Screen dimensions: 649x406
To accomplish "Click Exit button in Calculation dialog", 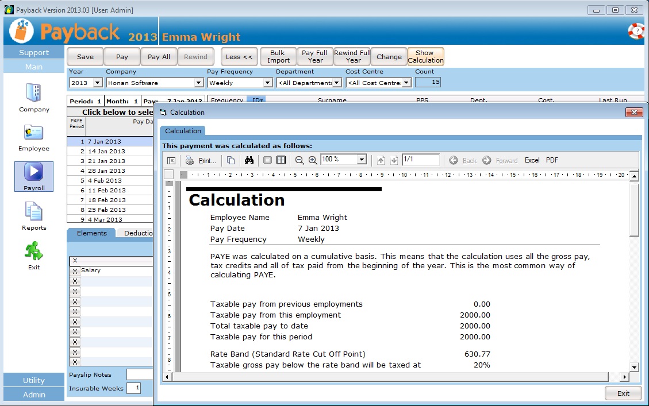I will point(623,393).
